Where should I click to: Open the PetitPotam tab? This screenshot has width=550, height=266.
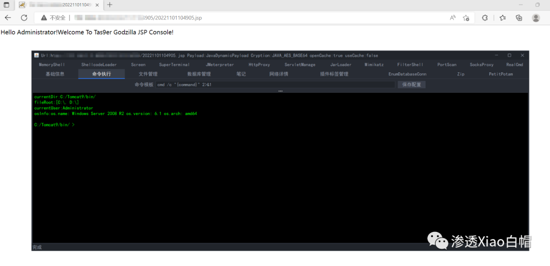(501, 74)
